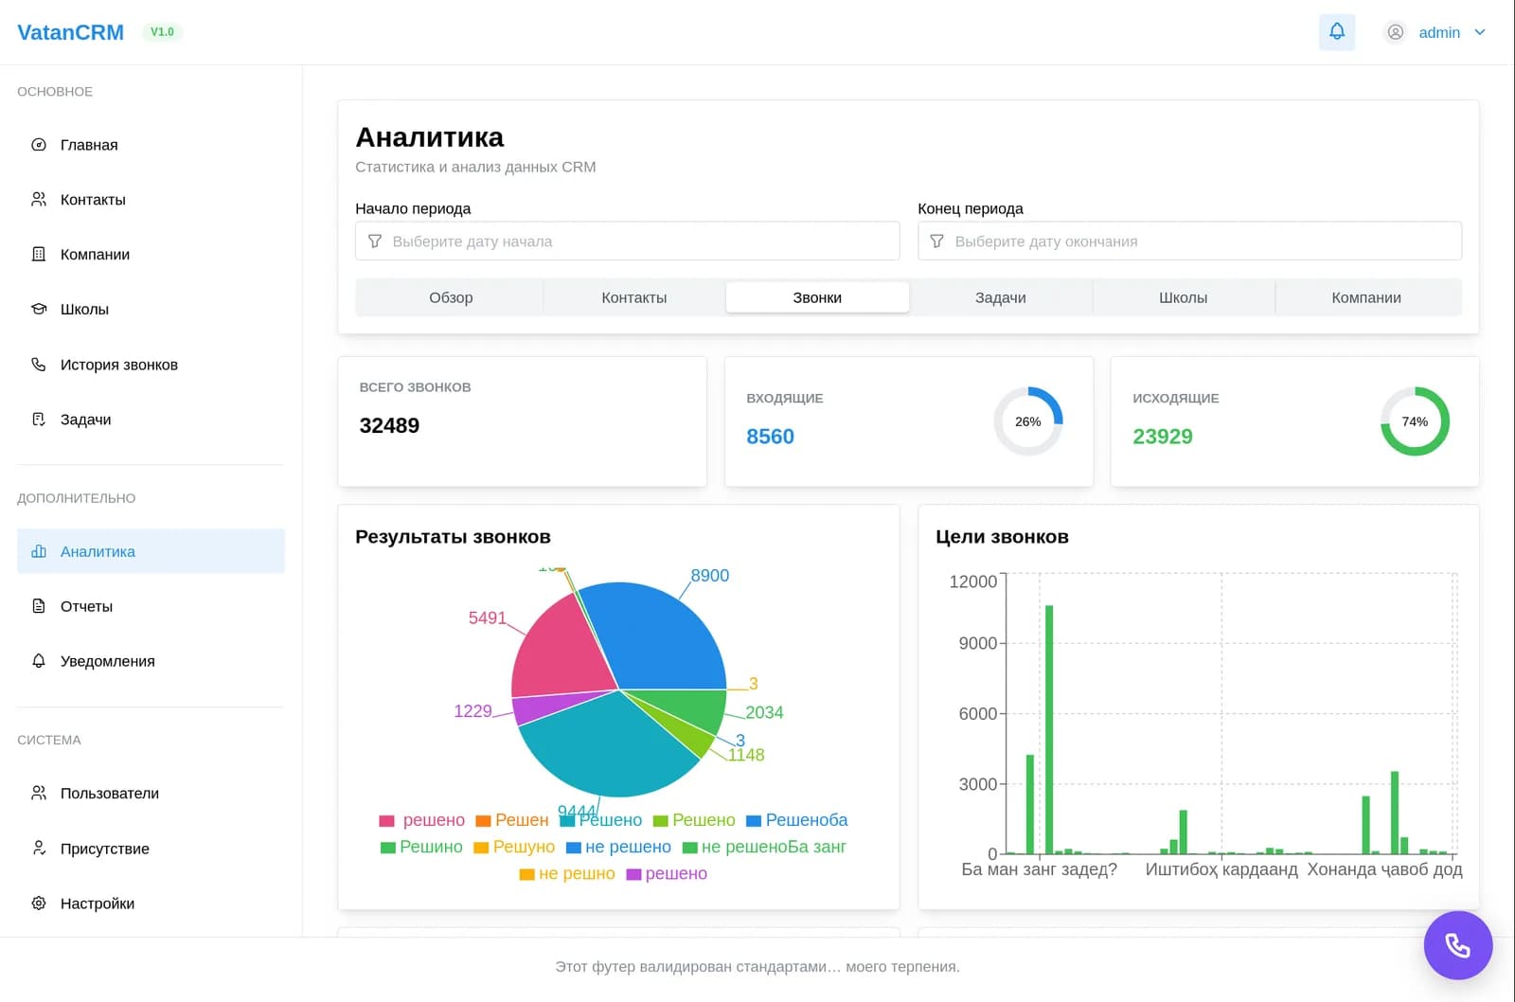1515x1002 pixels.
Task: Switch to the Задачи analytics tab
Action: coord(1000,297)
